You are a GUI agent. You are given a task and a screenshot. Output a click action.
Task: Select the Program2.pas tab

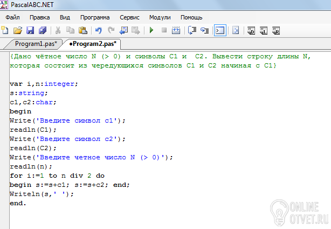pos(93,44)
